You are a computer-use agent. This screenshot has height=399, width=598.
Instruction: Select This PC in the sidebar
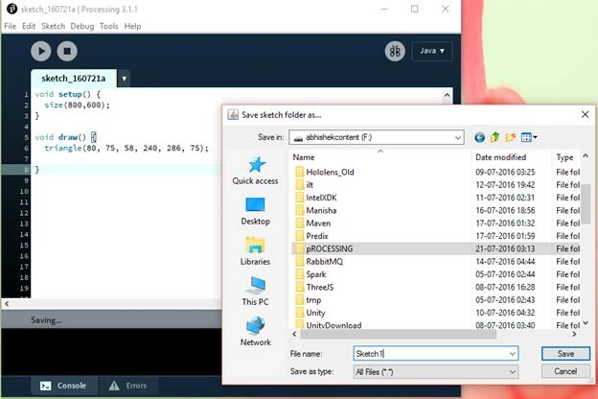(255, 292)
